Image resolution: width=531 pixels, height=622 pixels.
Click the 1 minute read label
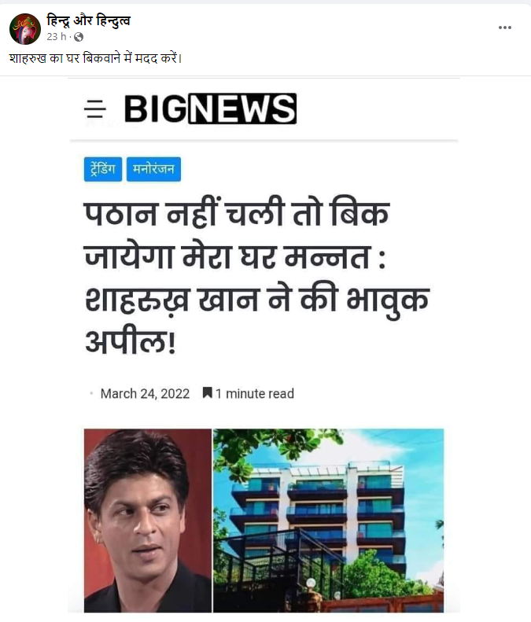pyautogui.click(x=255, y=393)
